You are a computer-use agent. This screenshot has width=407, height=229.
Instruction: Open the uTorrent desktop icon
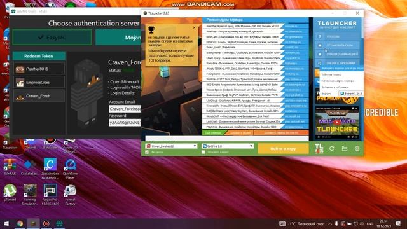coord(10,193)
